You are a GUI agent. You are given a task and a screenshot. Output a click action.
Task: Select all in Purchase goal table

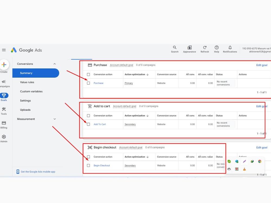pos(89,74)
